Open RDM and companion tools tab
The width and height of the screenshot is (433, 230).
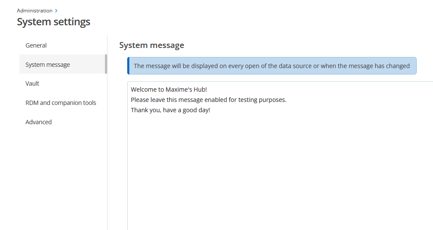[x=61, y=103]
